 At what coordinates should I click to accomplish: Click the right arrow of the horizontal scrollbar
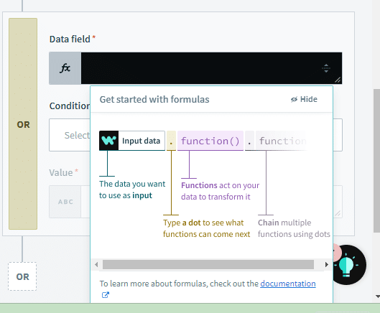(x=327, y=265)
